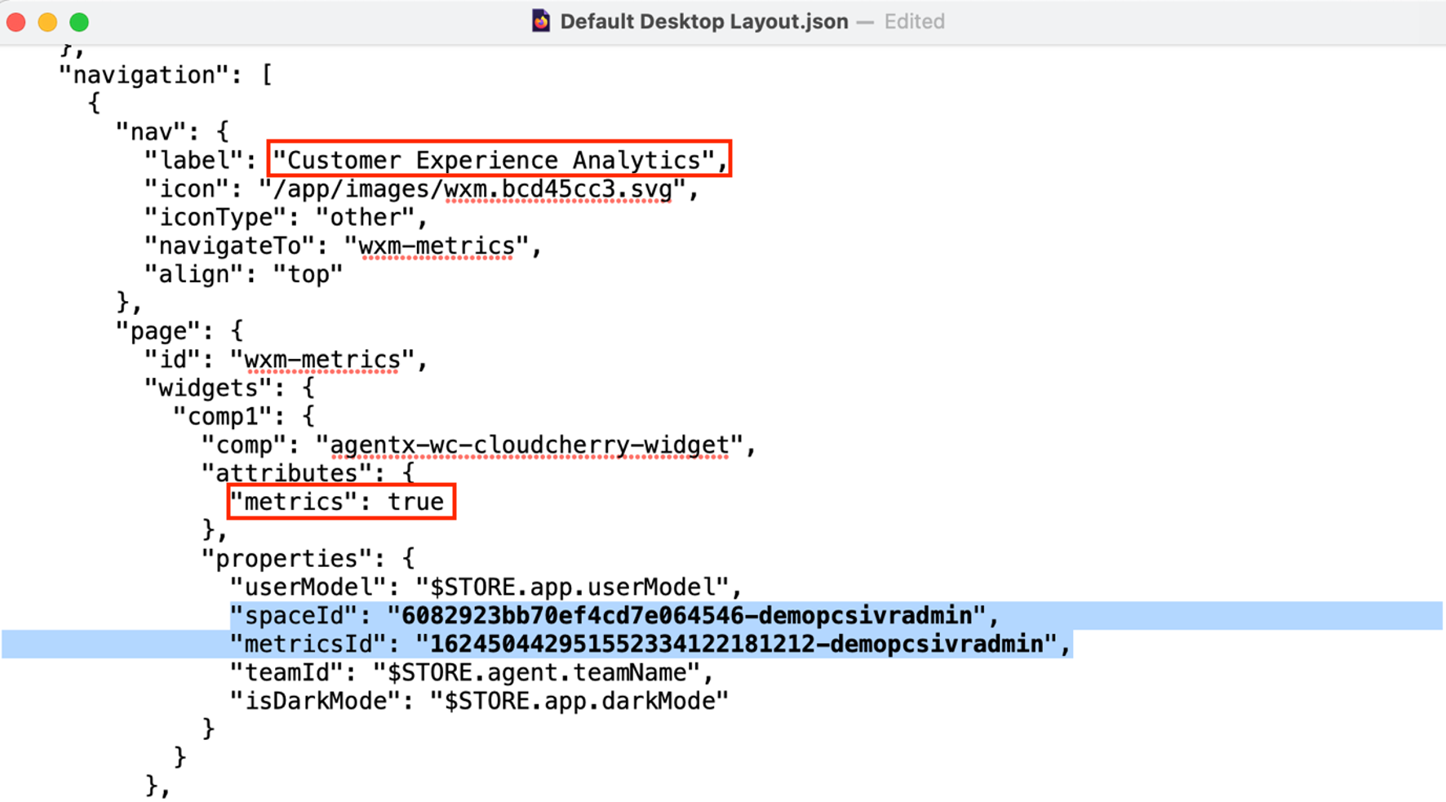
Task: Click the "other" iconType value
Action: pos(365,217)
